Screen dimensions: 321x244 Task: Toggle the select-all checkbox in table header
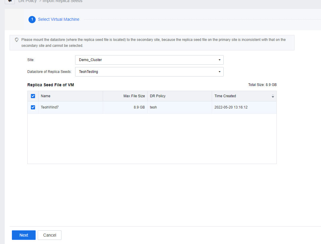33,96
